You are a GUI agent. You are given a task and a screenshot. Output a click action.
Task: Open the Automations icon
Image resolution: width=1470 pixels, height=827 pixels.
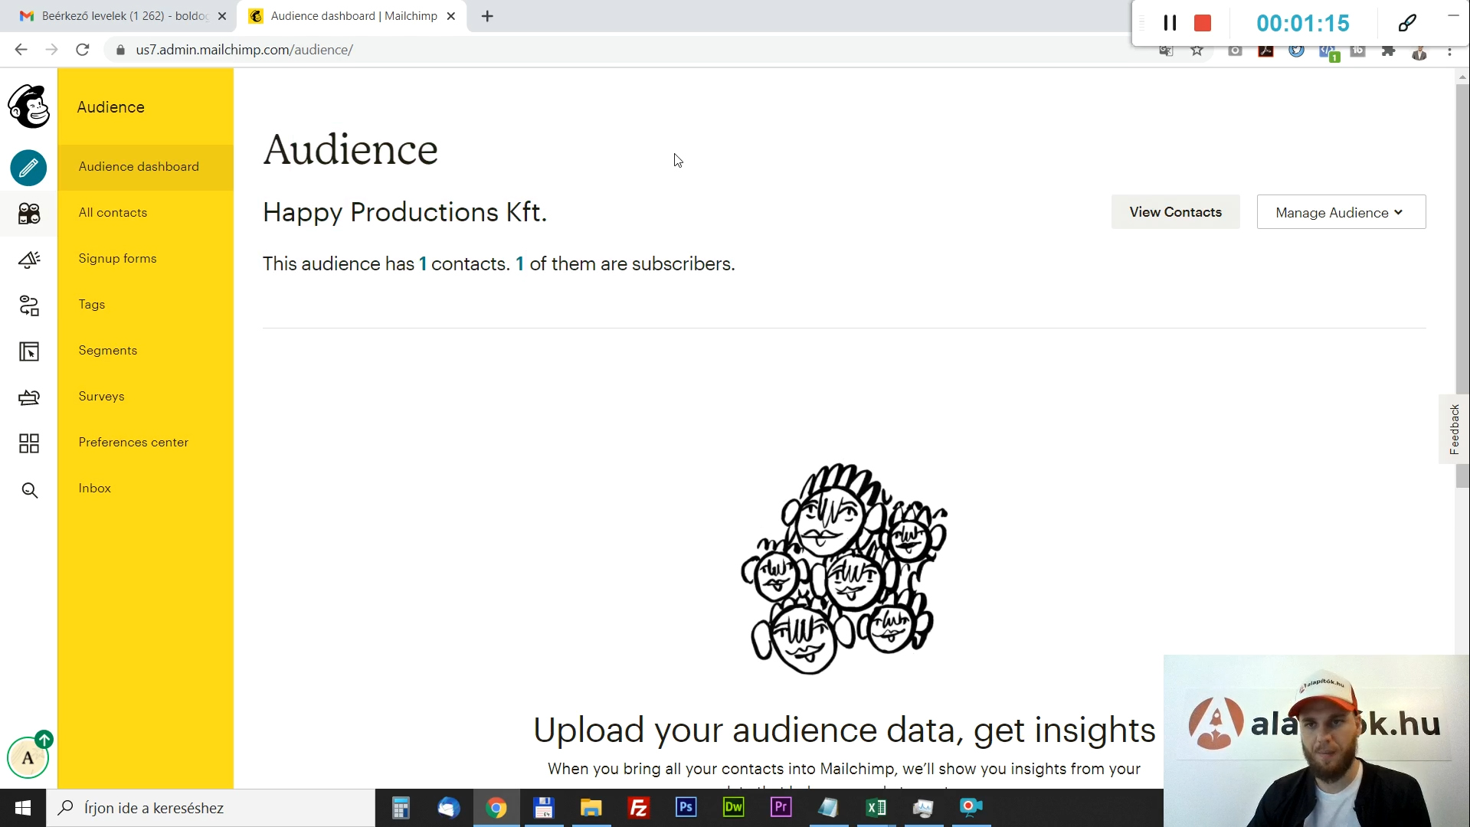tap(29, 306)
